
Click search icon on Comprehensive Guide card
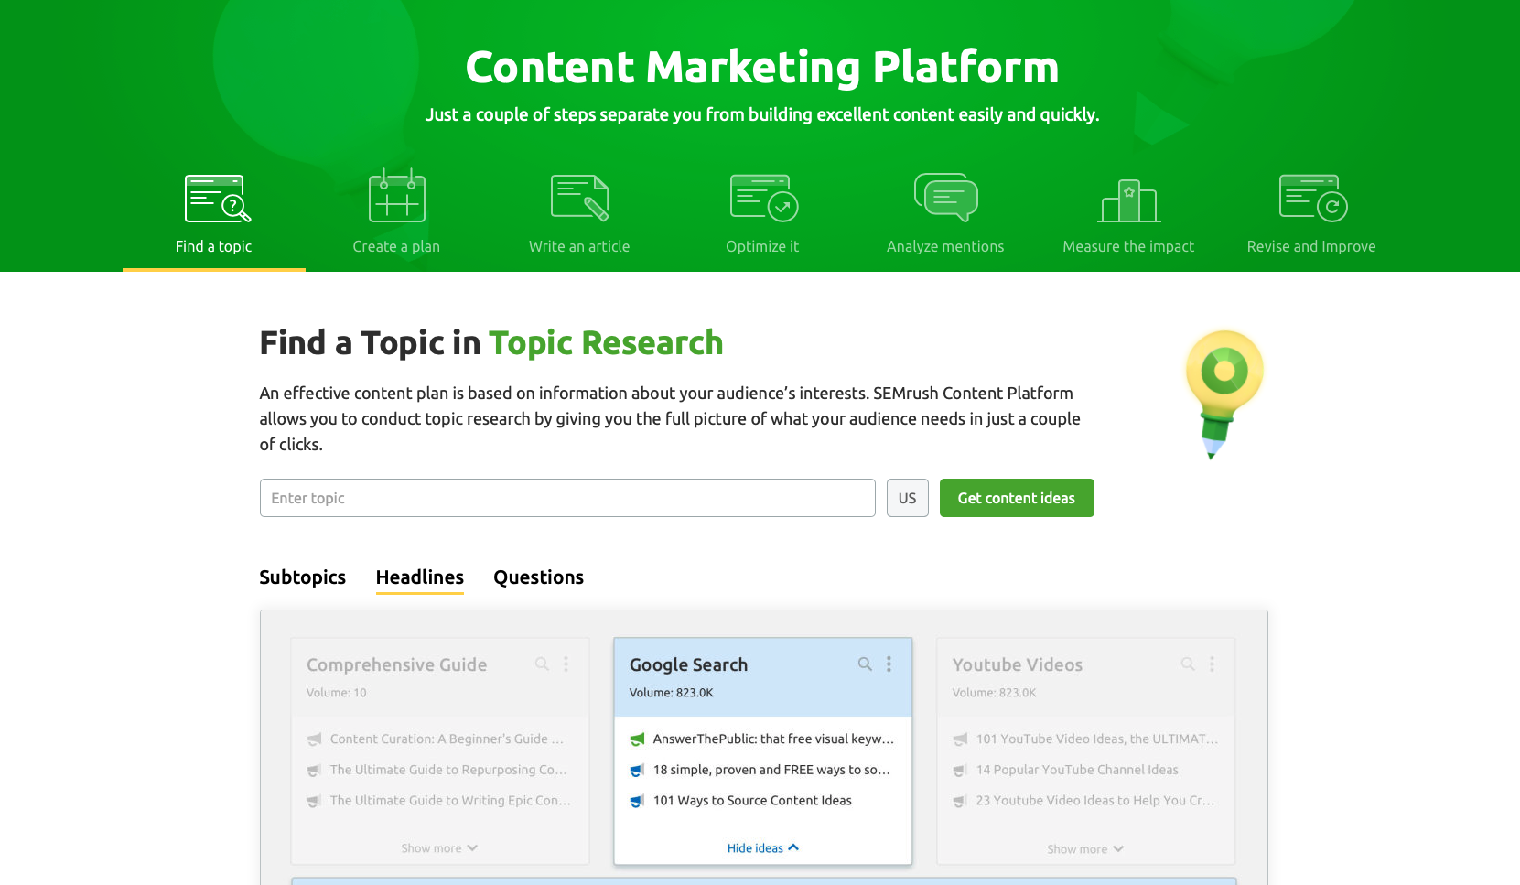[542, 664]
